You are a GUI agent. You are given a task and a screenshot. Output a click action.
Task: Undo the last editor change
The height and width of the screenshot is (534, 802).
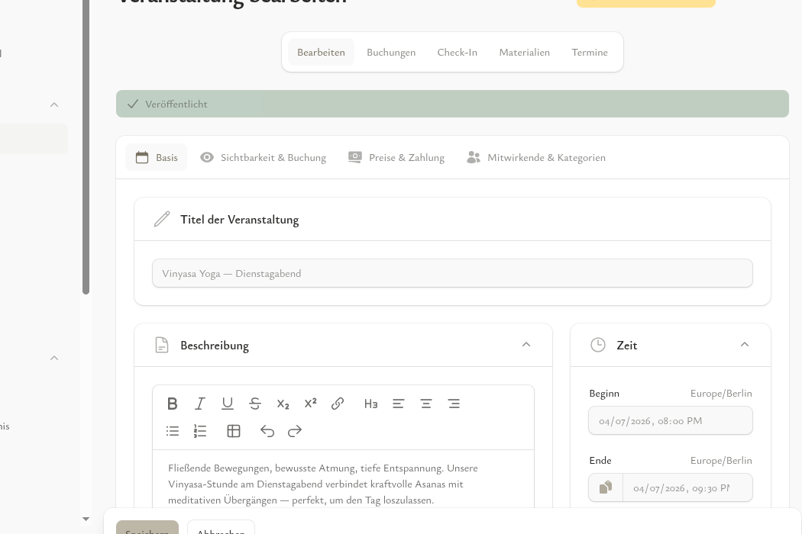pyautogui.click(x=267, y=431)
